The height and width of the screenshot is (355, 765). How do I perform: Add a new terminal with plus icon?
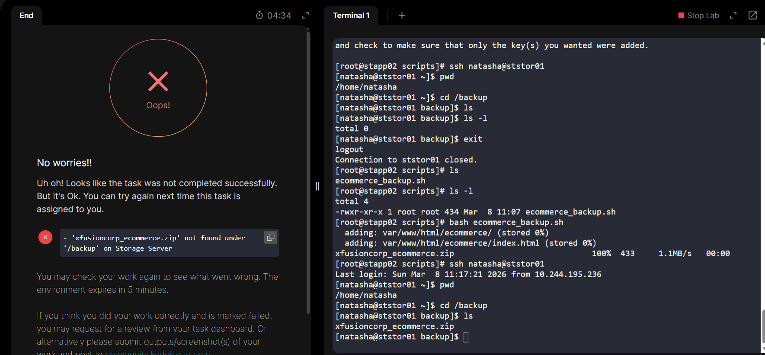coord(402,16)
